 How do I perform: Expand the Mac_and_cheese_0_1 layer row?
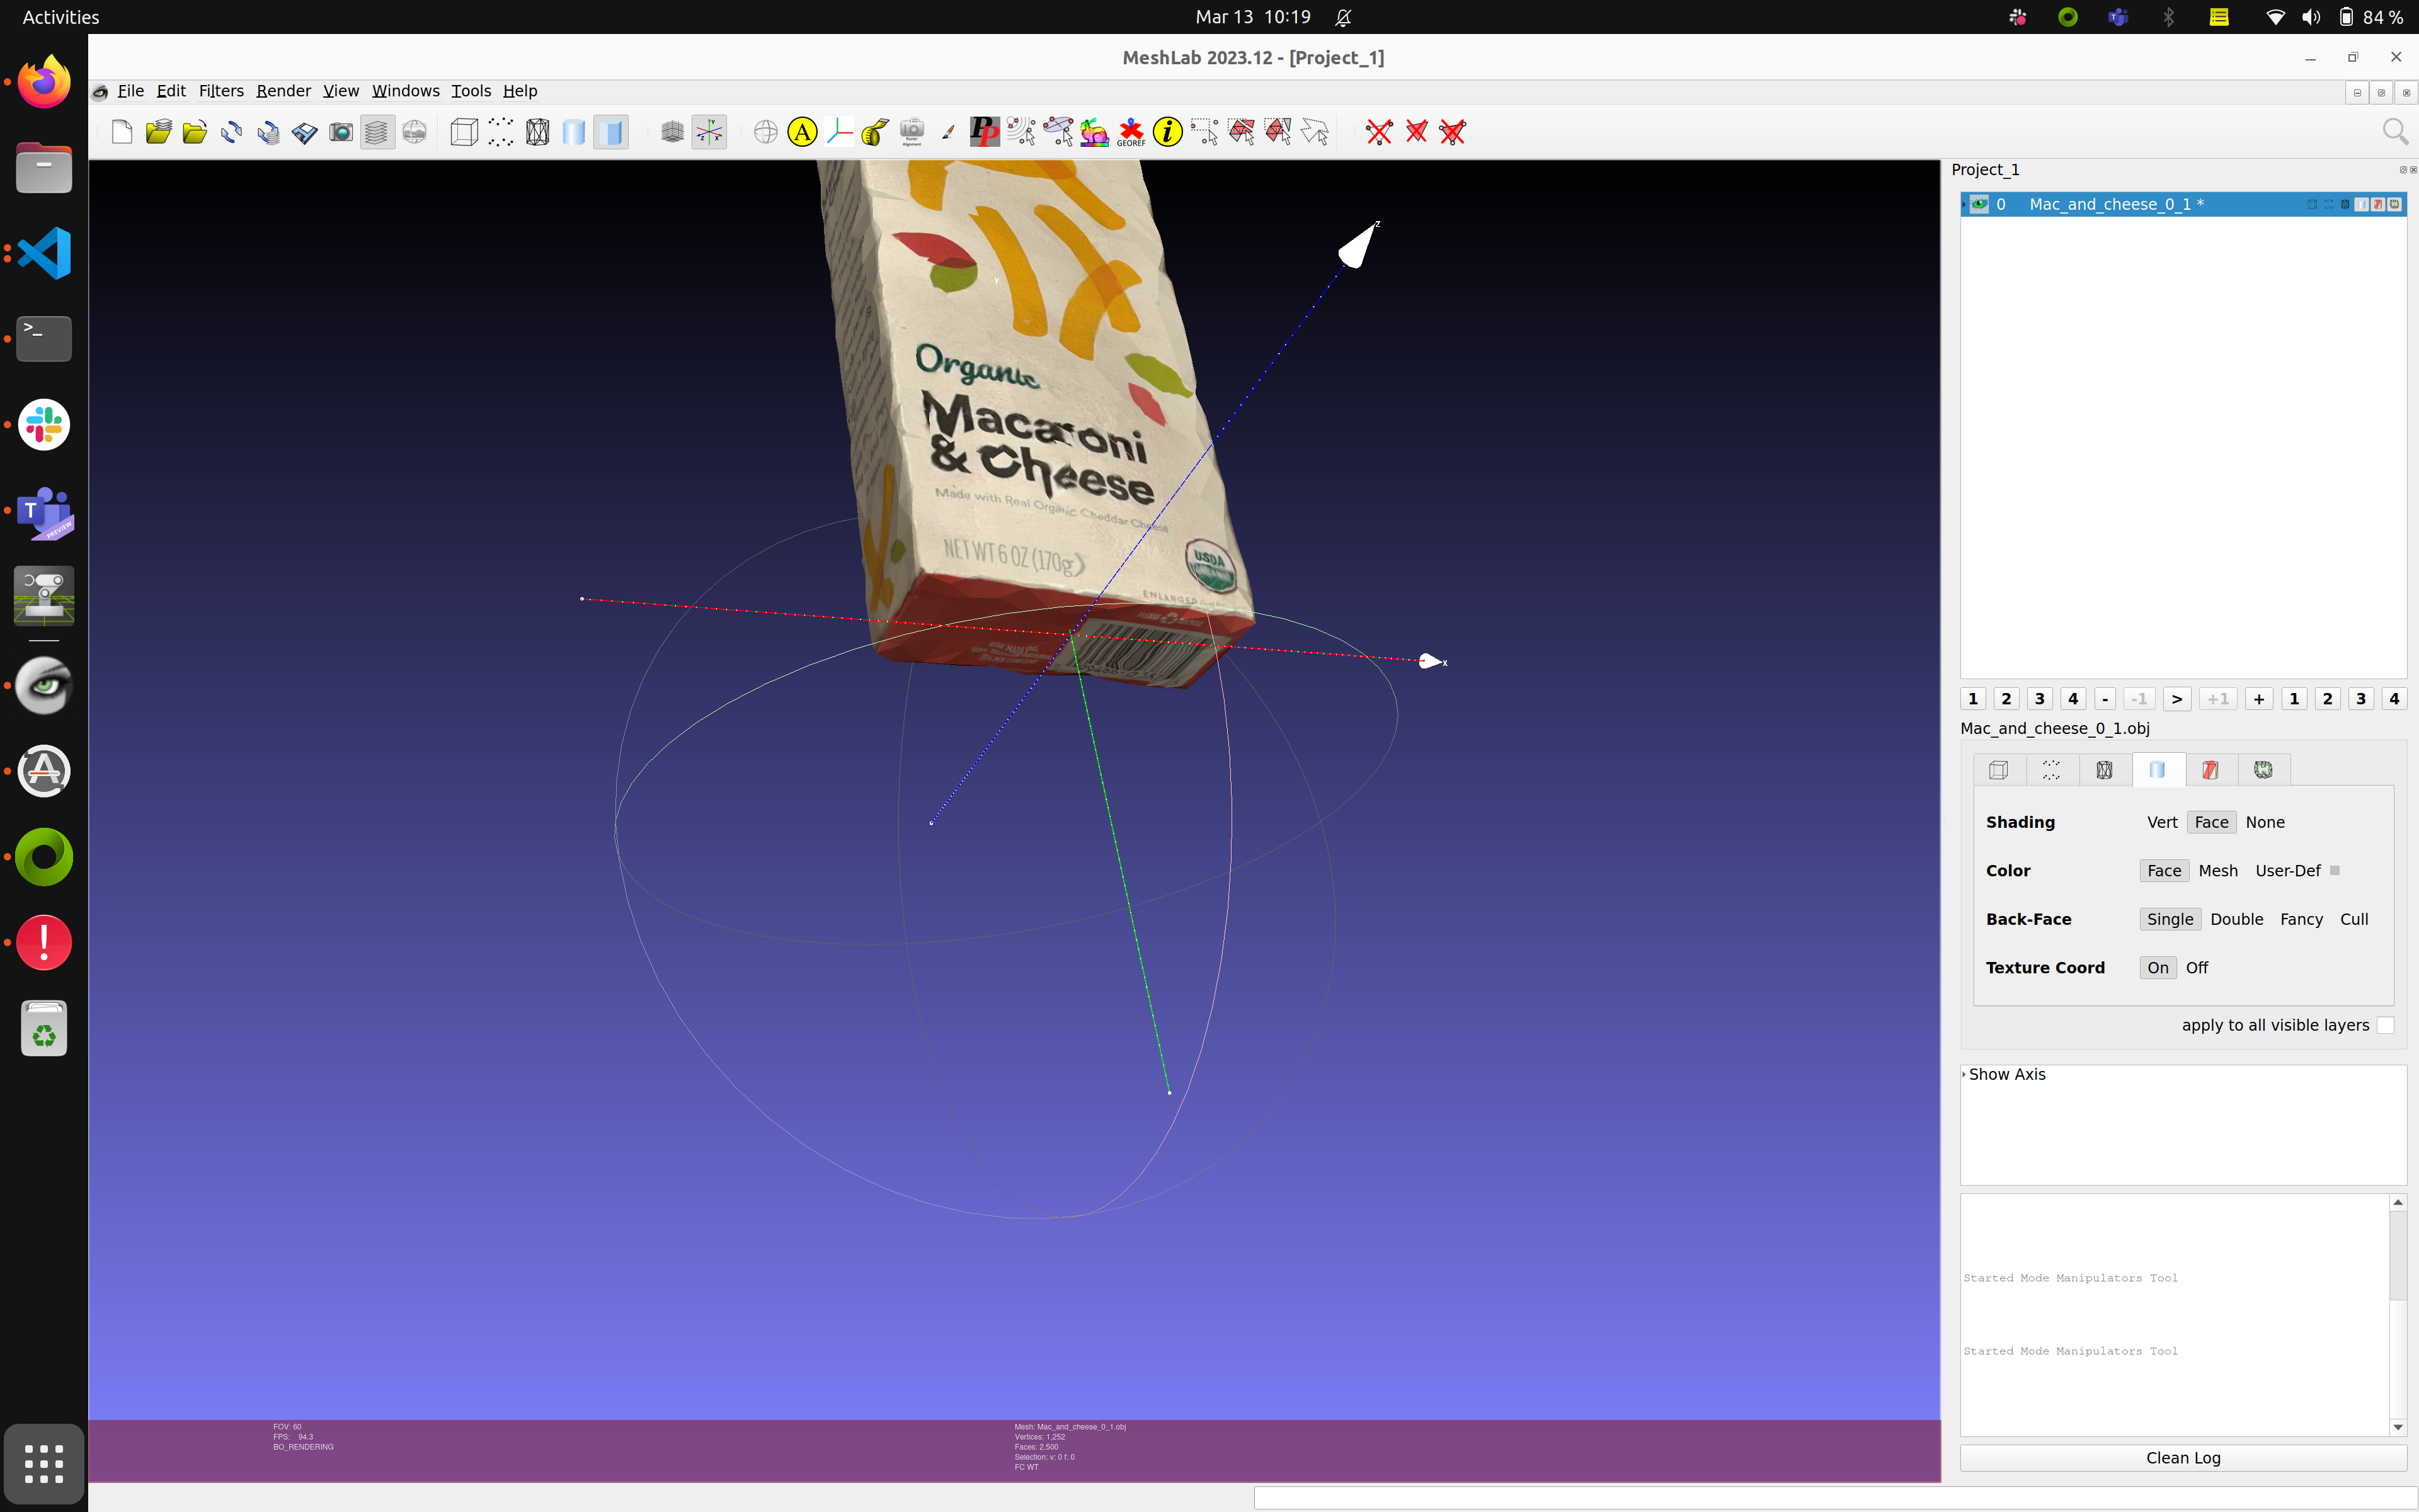[1964, 204]
